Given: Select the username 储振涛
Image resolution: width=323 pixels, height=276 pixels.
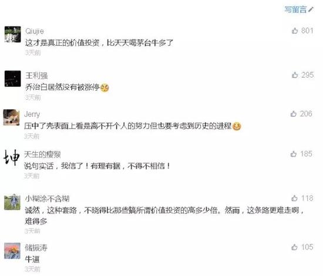Looking at the screenshot, I should [x=36, y=248].
